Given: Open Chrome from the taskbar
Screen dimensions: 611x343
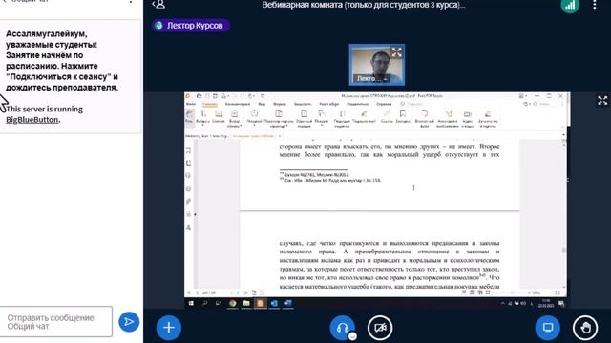Looking at the screenshot, I should [233, 303].
